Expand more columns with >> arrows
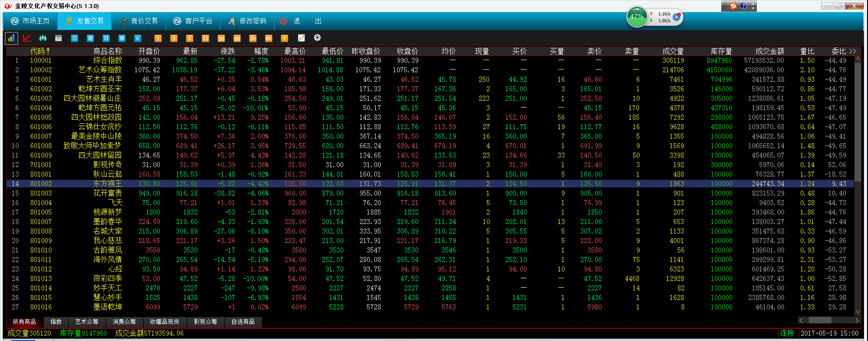Image resolution: width=868 pixels, height=341 pixels. click(x=852, y=51)
